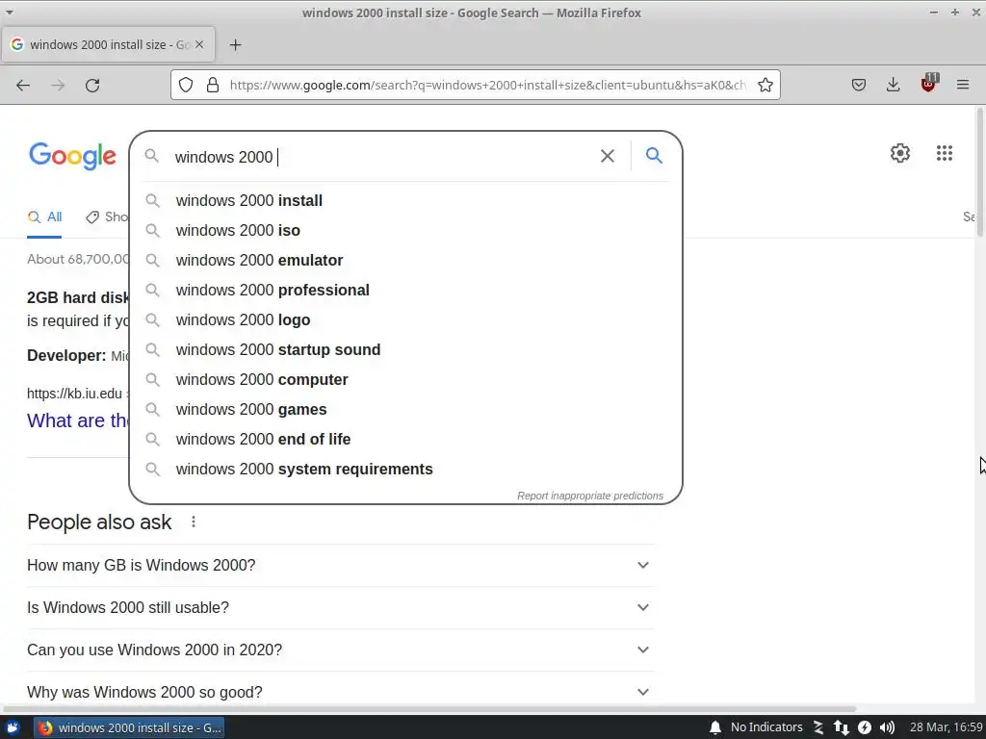The width and height of the screenshot is (986, 739).
Task: Reload the current page
Action: pos(92,85)
